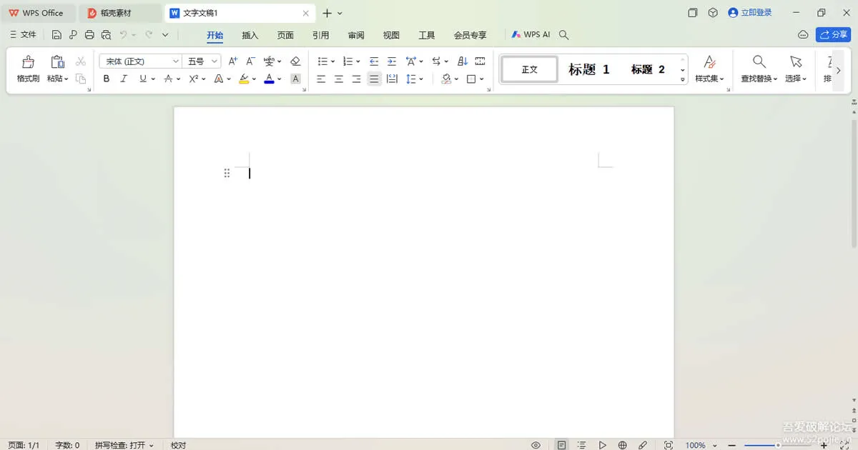This screenshot has width=858, height=450.
Task: Click the 立即登录 login button
Action: [750, 13]
